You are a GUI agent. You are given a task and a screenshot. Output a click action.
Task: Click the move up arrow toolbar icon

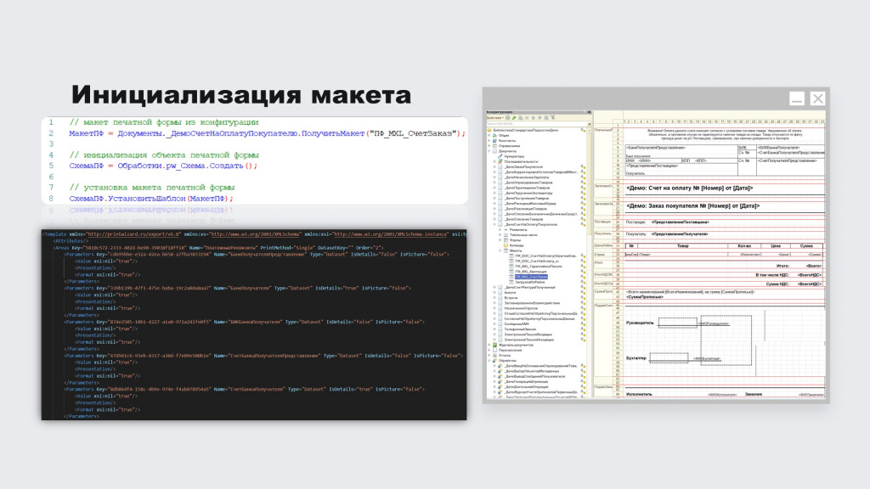(x=534, y=117)
